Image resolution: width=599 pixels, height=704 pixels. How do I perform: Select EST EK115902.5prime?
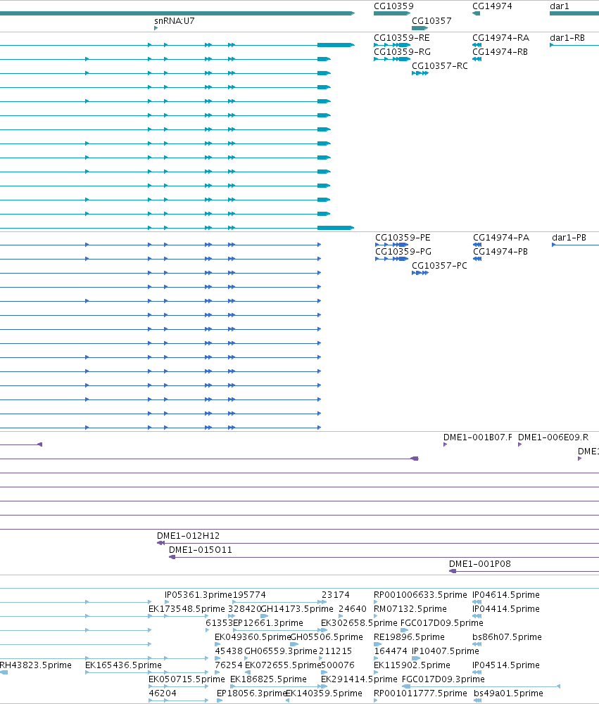[x=412, y=665]
